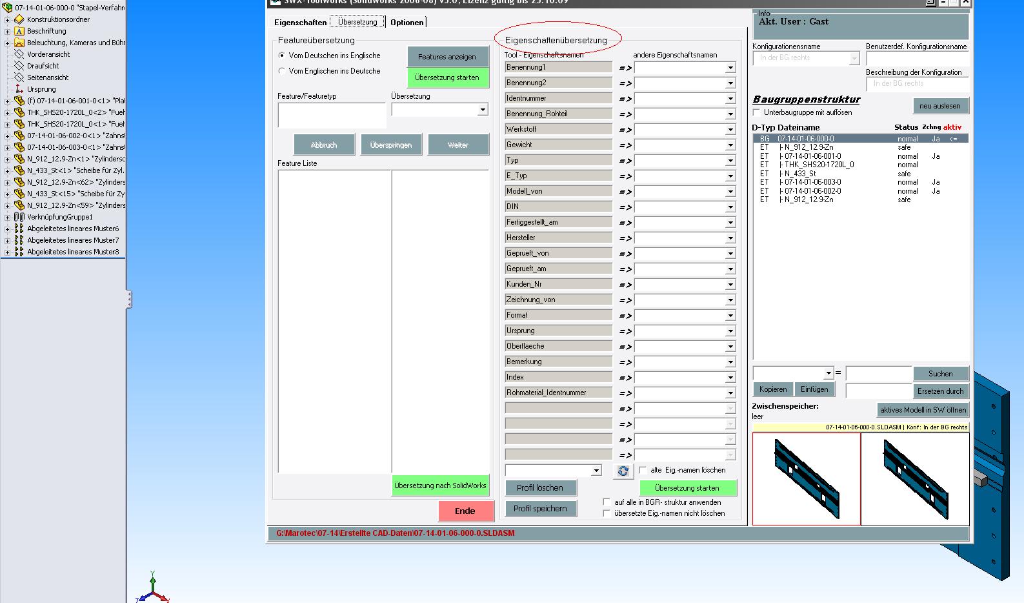The width and height of the screenshot is (1024, 603).
Task: Select the Seitenansicht plane icon
Action: tap(19, 77)
